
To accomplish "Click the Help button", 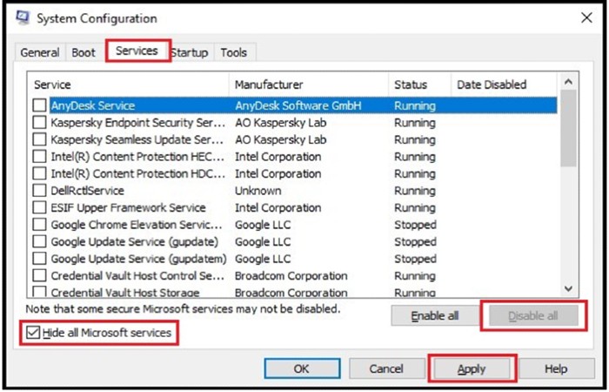I will tap(556, 368).
